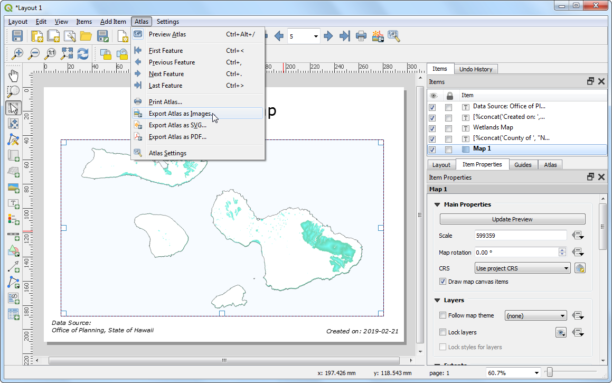Select the Pan Layout hand tool
This screenshot has height=383, width=612.
tap(14, 76)
